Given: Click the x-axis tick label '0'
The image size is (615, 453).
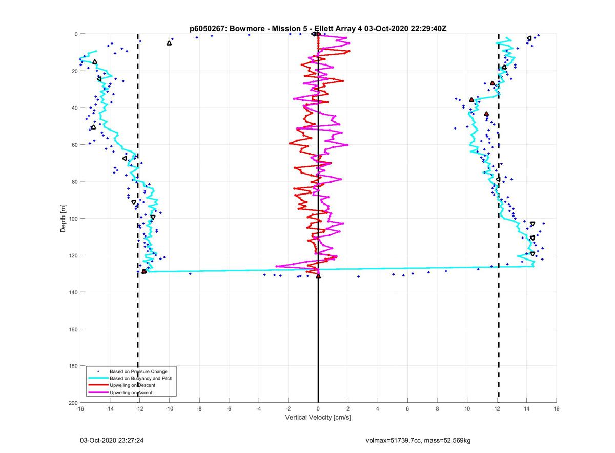Looking at the screenshot, I should click(x=318, y=408).
